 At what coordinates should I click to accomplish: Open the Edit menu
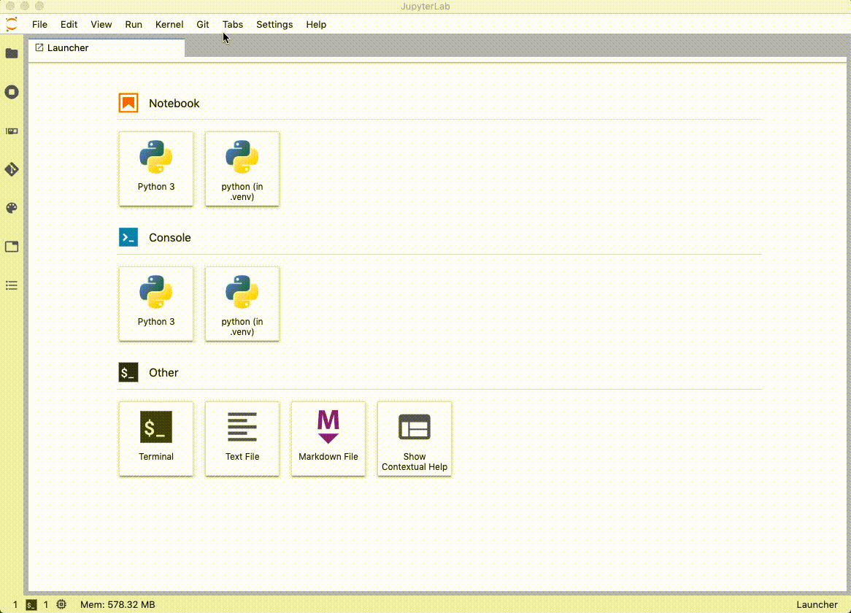click(x=69, y=24)
